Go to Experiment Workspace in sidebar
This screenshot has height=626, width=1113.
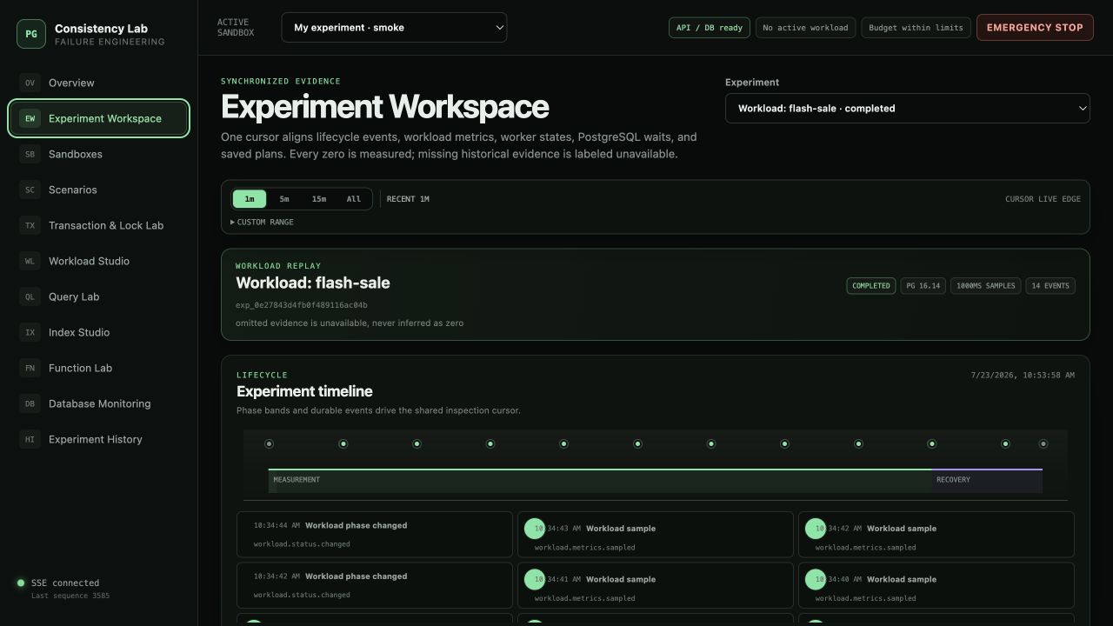tap(98, 118)
